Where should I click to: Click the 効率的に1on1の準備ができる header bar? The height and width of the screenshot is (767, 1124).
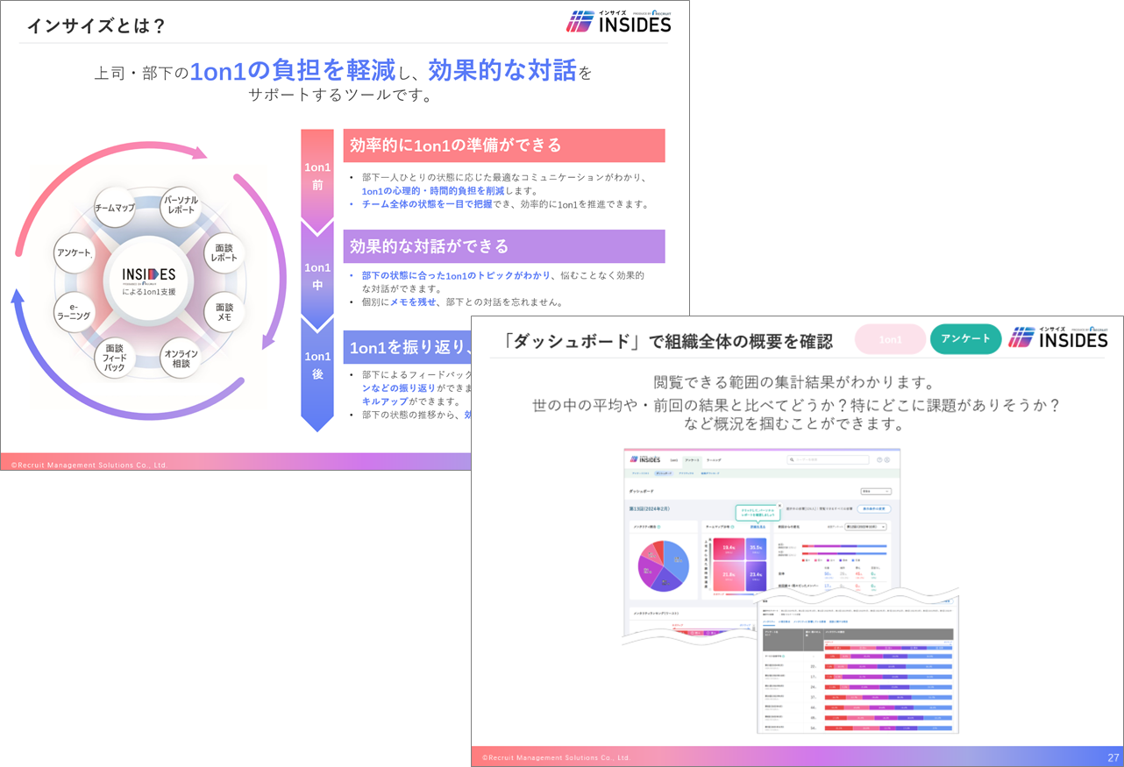tap(504, 146)
